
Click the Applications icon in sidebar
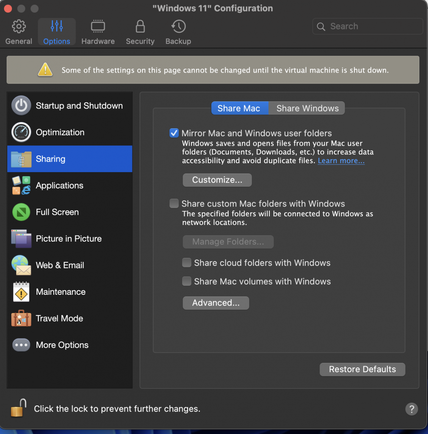point(21,186)
